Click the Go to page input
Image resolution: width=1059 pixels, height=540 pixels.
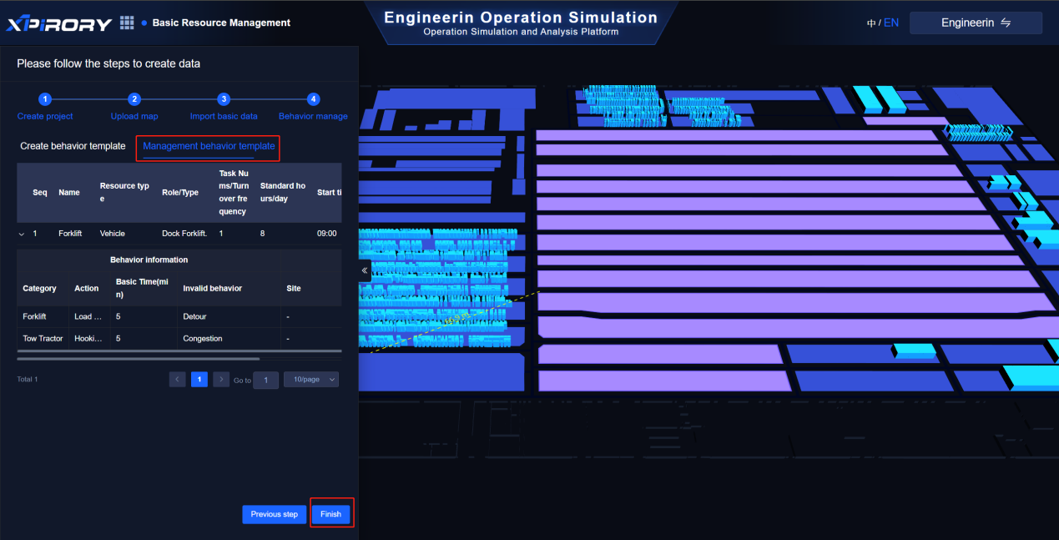(x=265, y=381)
